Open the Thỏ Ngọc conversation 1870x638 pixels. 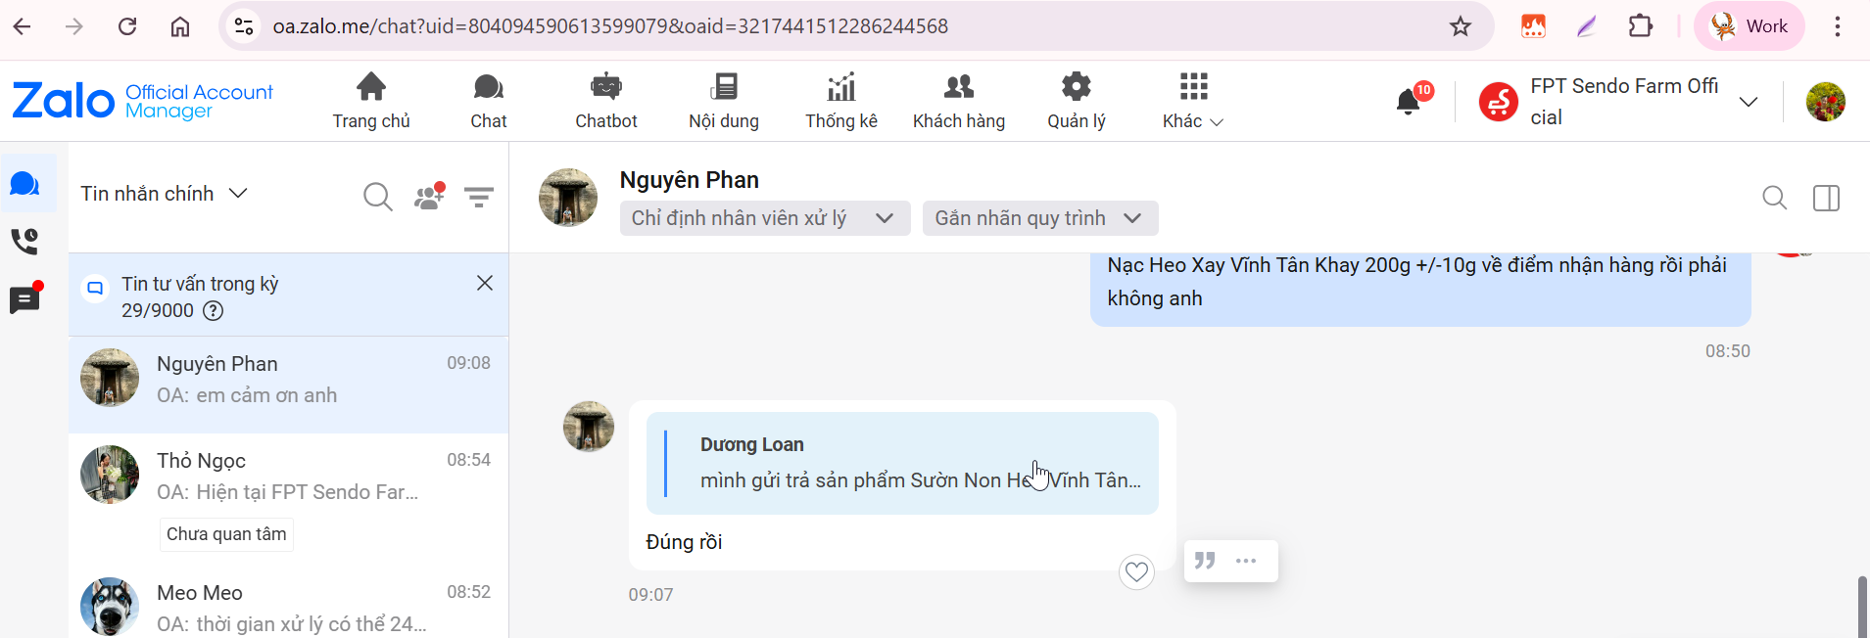[x=288, y=477]
